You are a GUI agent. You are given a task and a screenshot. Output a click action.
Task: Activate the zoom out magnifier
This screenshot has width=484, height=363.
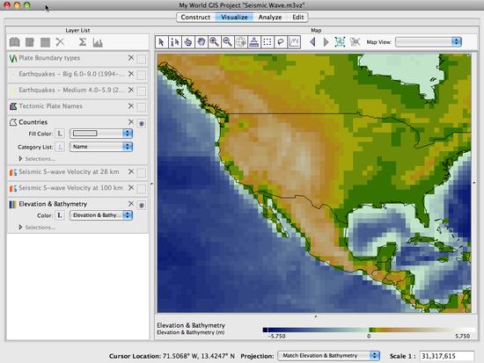coord(228,42)
